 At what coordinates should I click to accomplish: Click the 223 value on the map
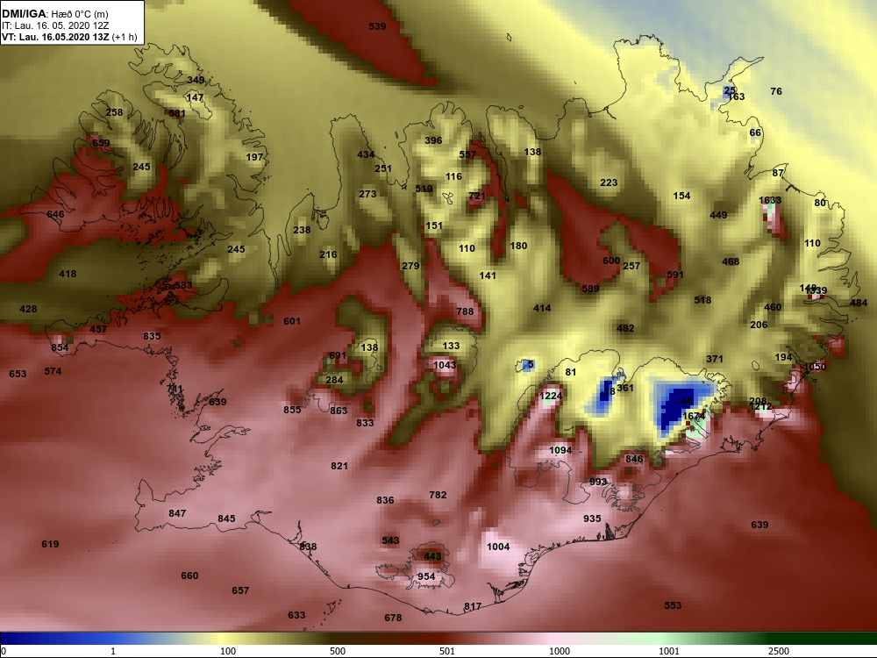pyautogui.click(x=609, y=182)
